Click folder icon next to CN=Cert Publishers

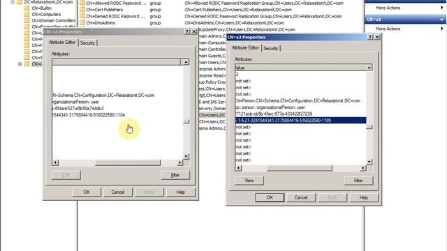[x=82, y=10]
